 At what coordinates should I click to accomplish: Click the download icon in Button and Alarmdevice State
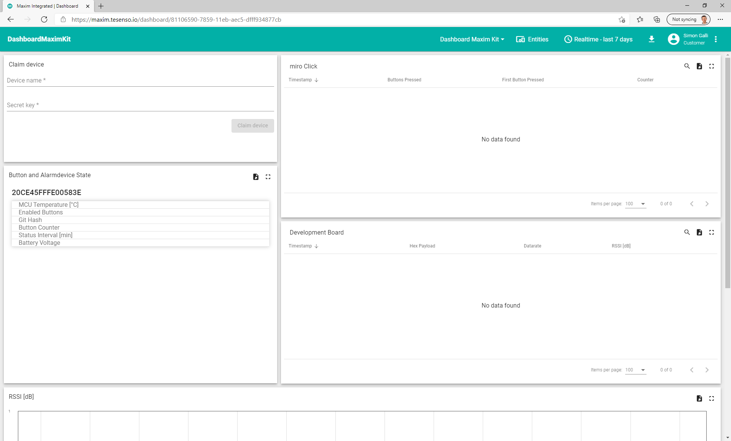pyautogui.click(x=255, y=177)
